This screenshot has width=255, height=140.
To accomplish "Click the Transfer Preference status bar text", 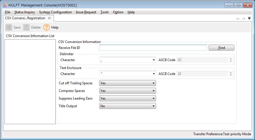I will [222, 134].
